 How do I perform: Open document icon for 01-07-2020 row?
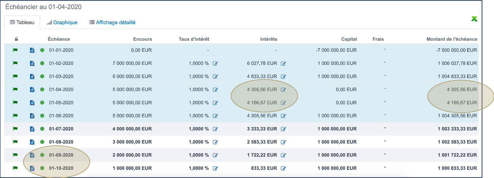coord(32,129)
